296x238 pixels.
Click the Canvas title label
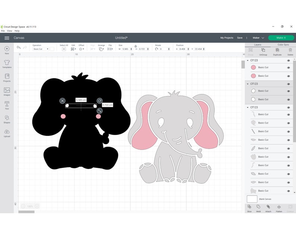[x=19, y=38]
